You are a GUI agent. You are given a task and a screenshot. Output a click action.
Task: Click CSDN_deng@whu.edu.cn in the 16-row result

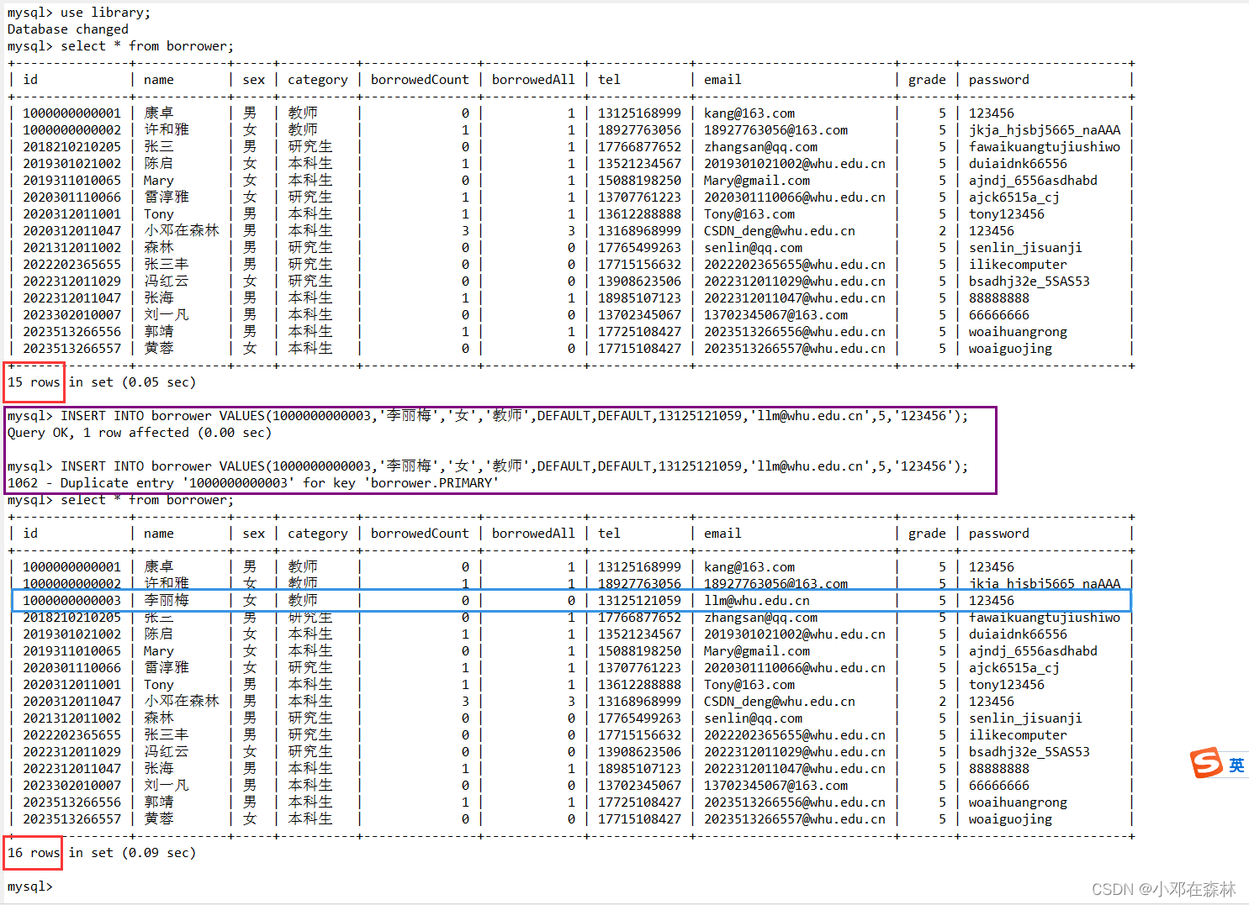(780, 702)
